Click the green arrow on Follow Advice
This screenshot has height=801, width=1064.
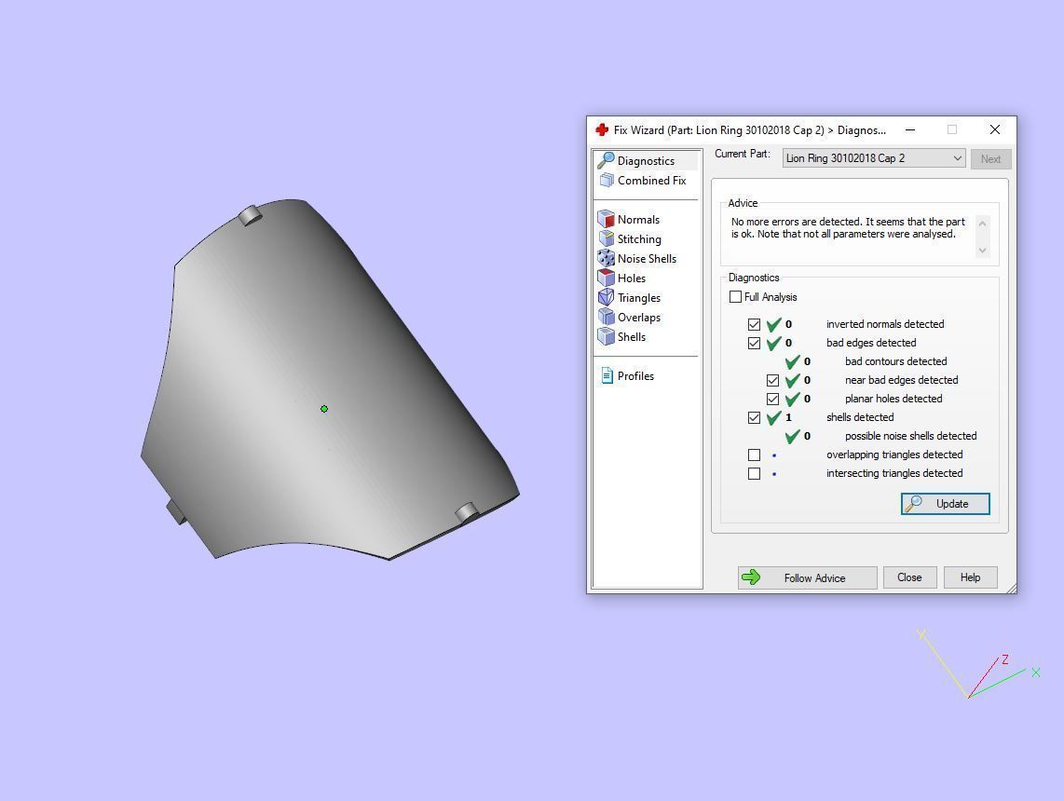click(x=751, y=577)
